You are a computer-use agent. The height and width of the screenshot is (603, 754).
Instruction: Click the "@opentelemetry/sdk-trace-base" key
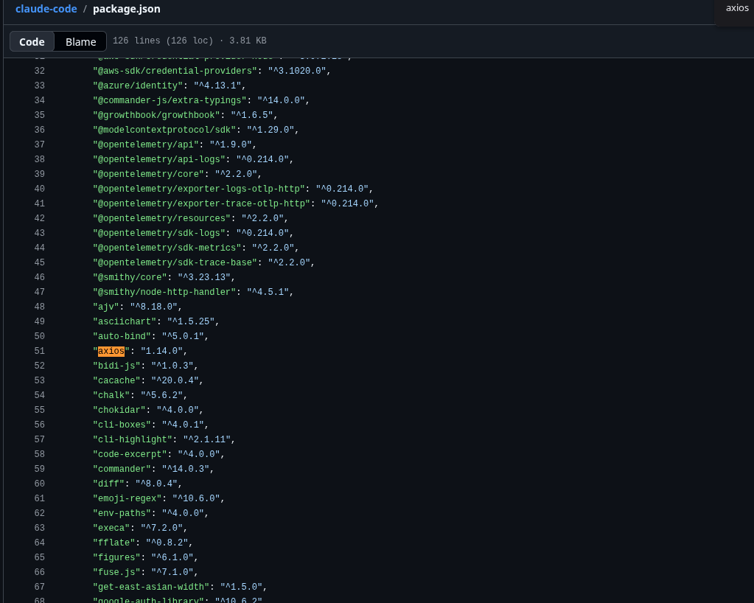click(x=175, y=262)
